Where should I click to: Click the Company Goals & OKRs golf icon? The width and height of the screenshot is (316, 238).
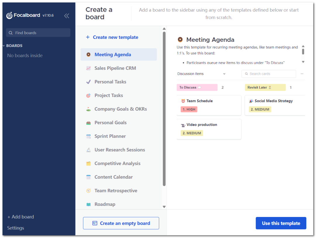pyautogui.click(x=88, y=109)
